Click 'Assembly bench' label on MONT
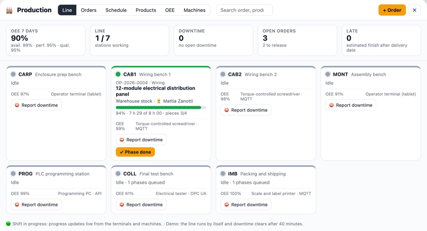 368,74
